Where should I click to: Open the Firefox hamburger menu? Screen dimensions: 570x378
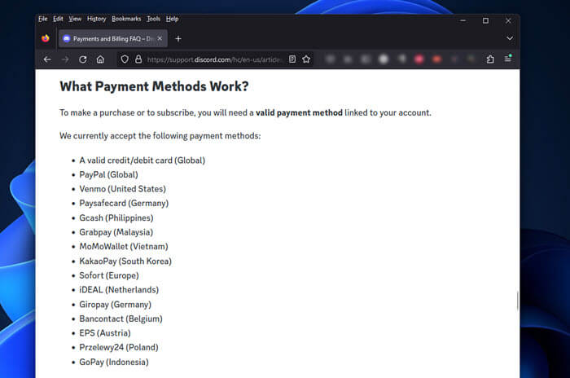[508, 59]
